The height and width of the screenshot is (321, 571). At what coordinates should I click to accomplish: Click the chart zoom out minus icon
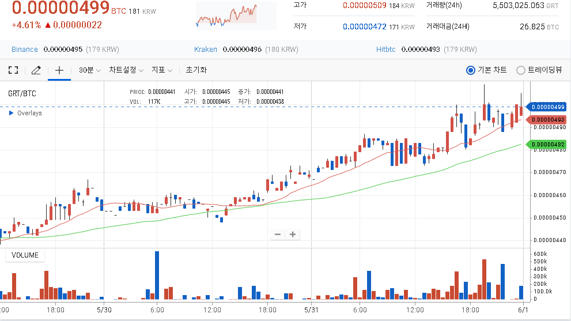tap(278, 234)
